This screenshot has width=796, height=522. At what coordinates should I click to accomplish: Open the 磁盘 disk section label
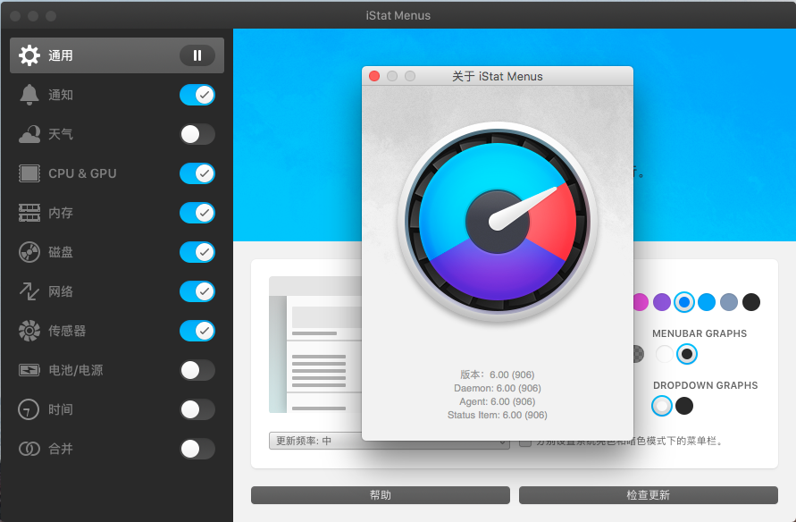click(61, 252)
